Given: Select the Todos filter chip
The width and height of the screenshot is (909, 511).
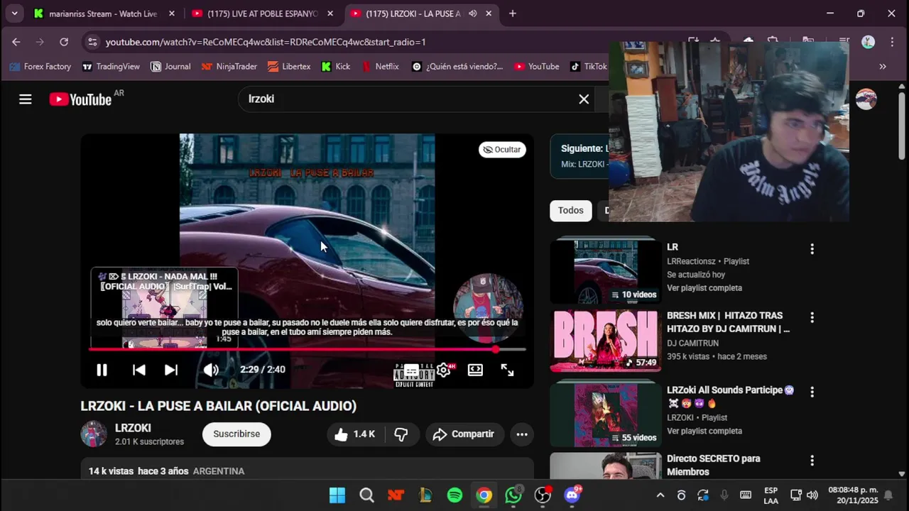Looking at the screenshot, I should (x=570, y=210).
